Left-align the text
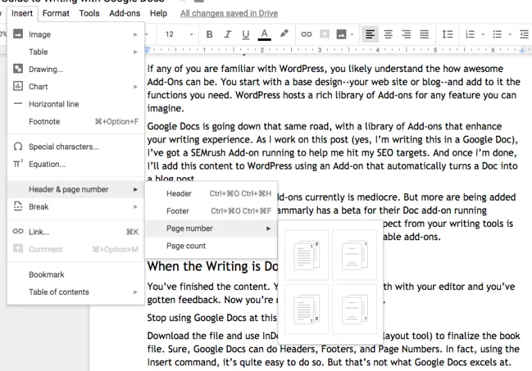532x371 pixels. coord(370,34)
